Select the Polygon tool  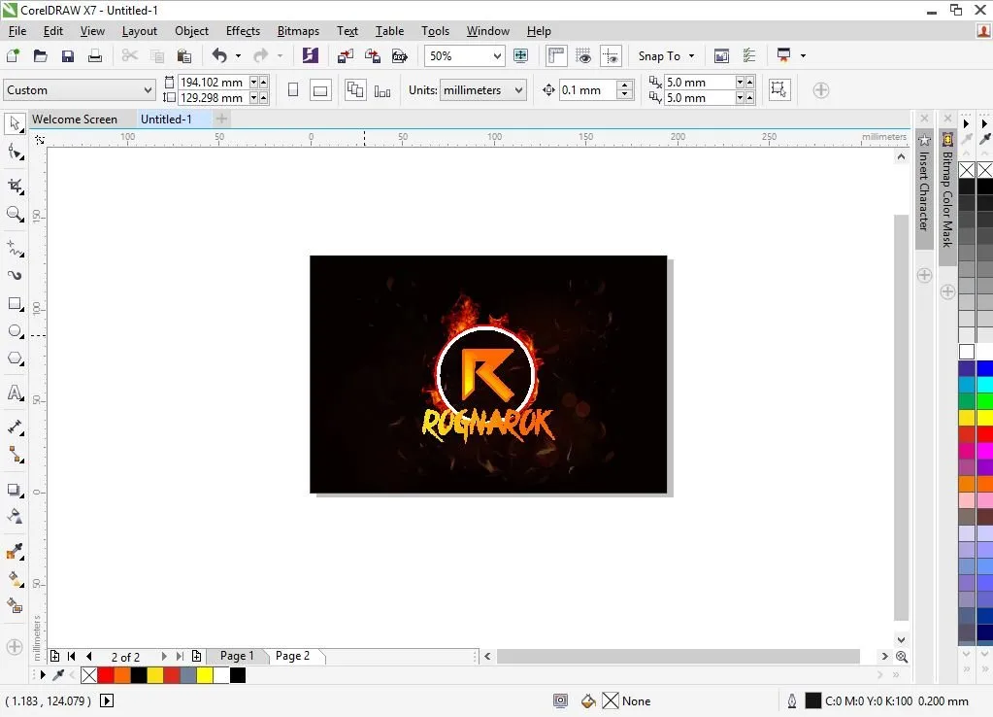point(15,358)
